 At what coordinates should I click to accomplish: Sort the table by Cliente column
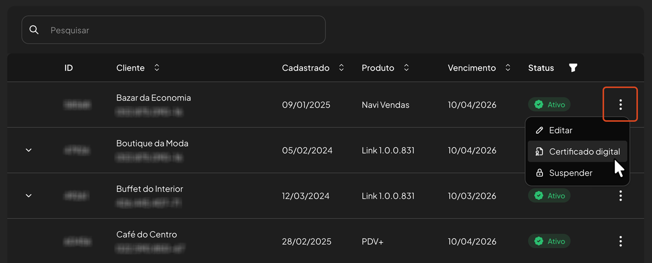click(x=157, y=68)
